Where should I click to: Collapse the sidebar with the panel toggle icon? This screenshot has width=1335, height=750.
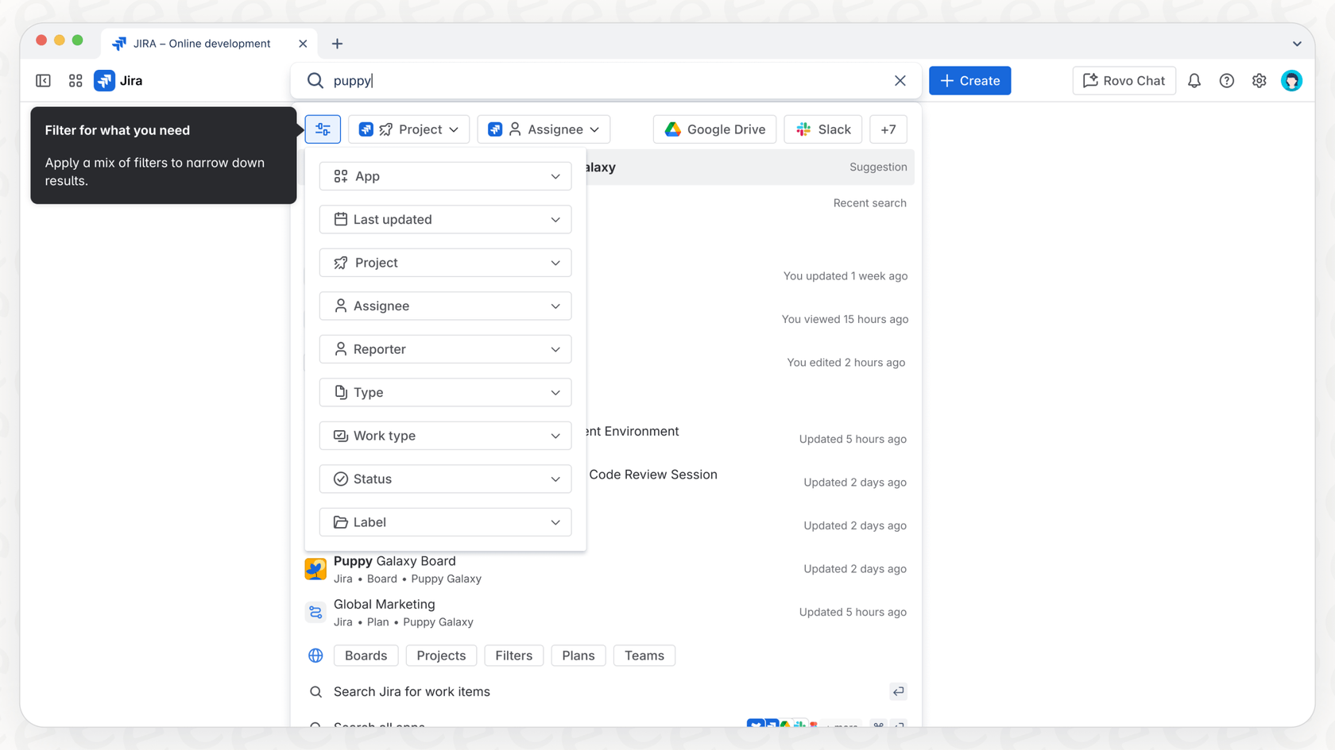pos(43,80)
